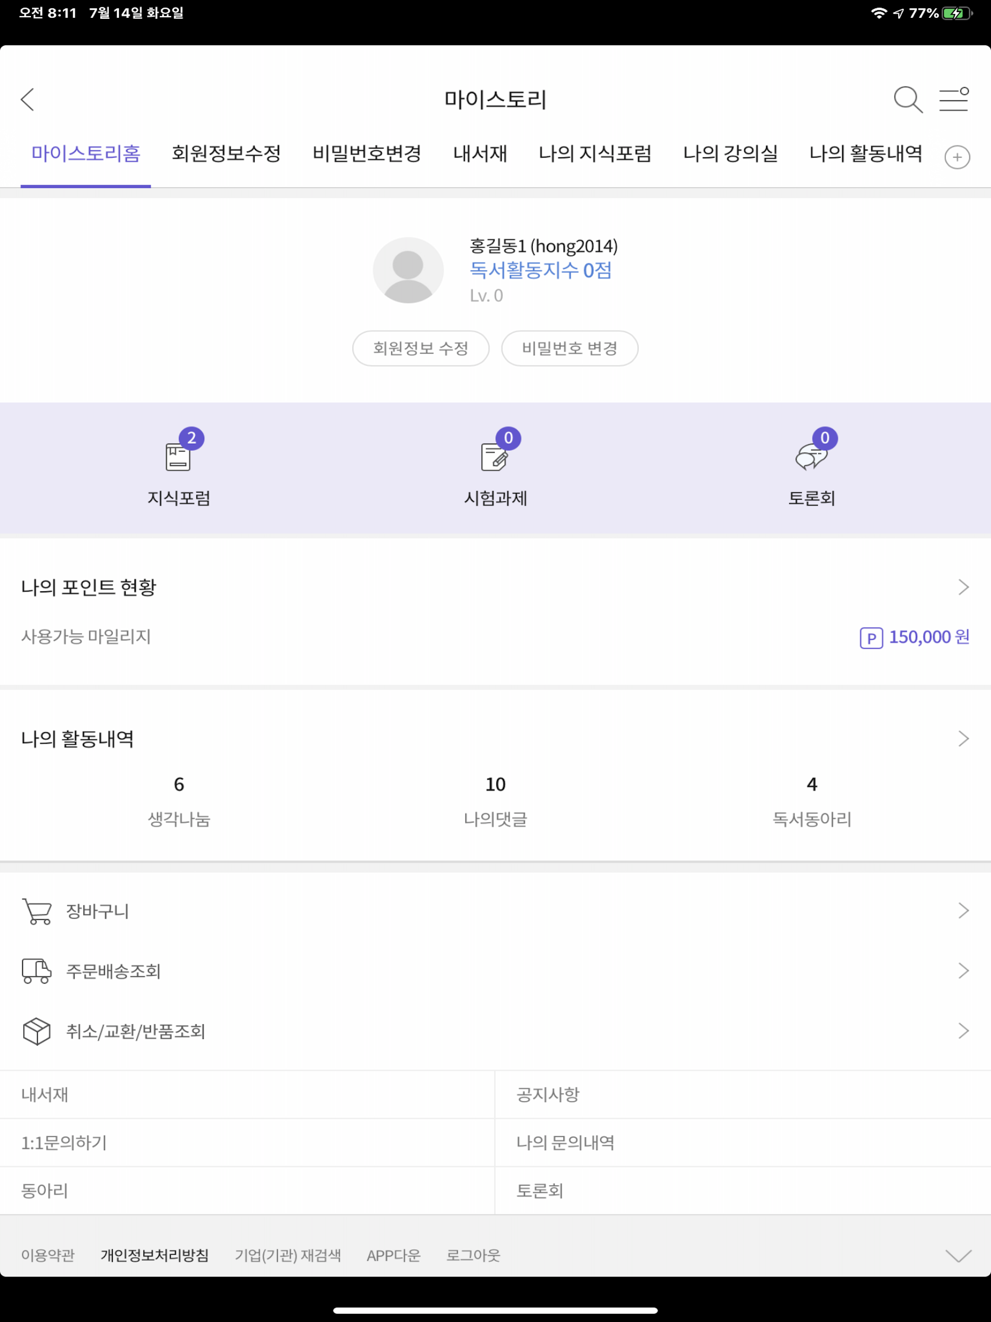Expand 나의 포인트 현황 with its chevron
991x1322 pixels.
click(962, 587)
